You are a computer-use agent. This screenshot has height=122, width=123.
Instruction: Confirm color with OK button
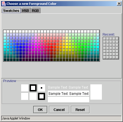[x=40, y=110]
